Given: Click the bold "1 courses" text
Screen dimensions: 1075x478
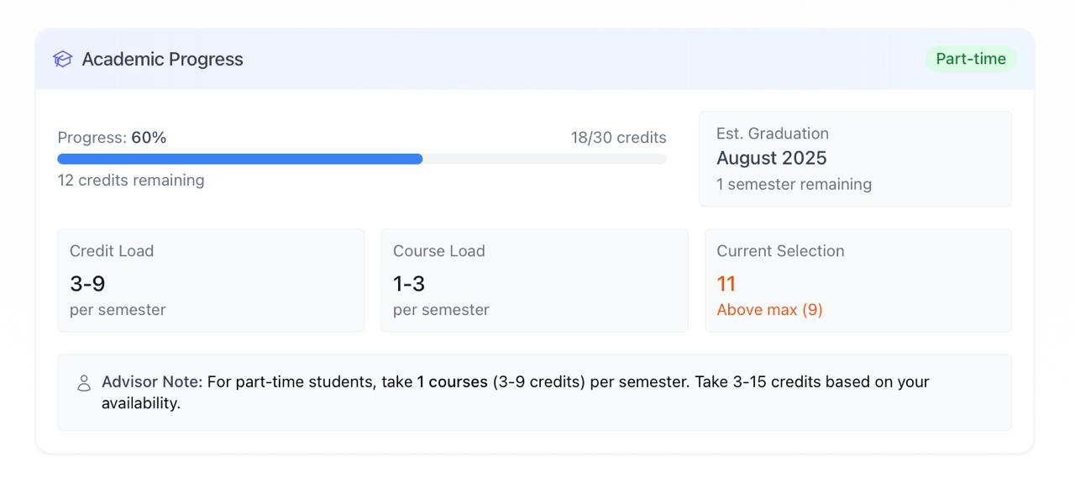Looking at the screenshot, I should point(452,381).
